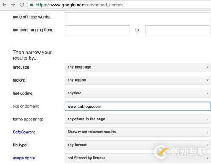Click the browser back arrow
Image resolution: width=211 pixels, height=164 pixels.
point(4,5)
